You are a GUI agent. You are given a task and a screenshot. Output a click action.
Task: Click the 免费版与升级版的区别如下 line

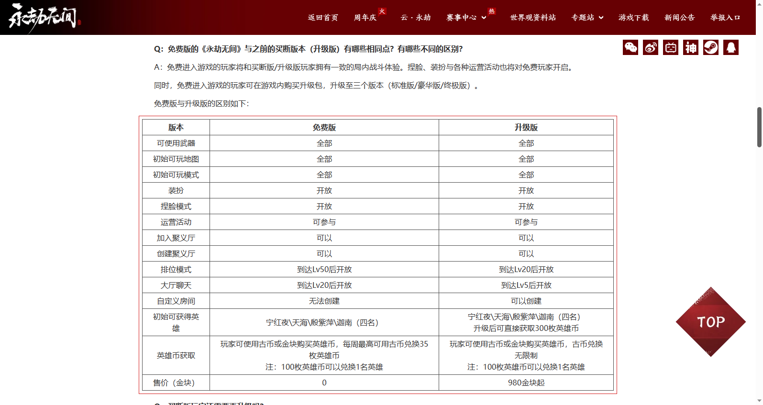(x=201, y=104)
